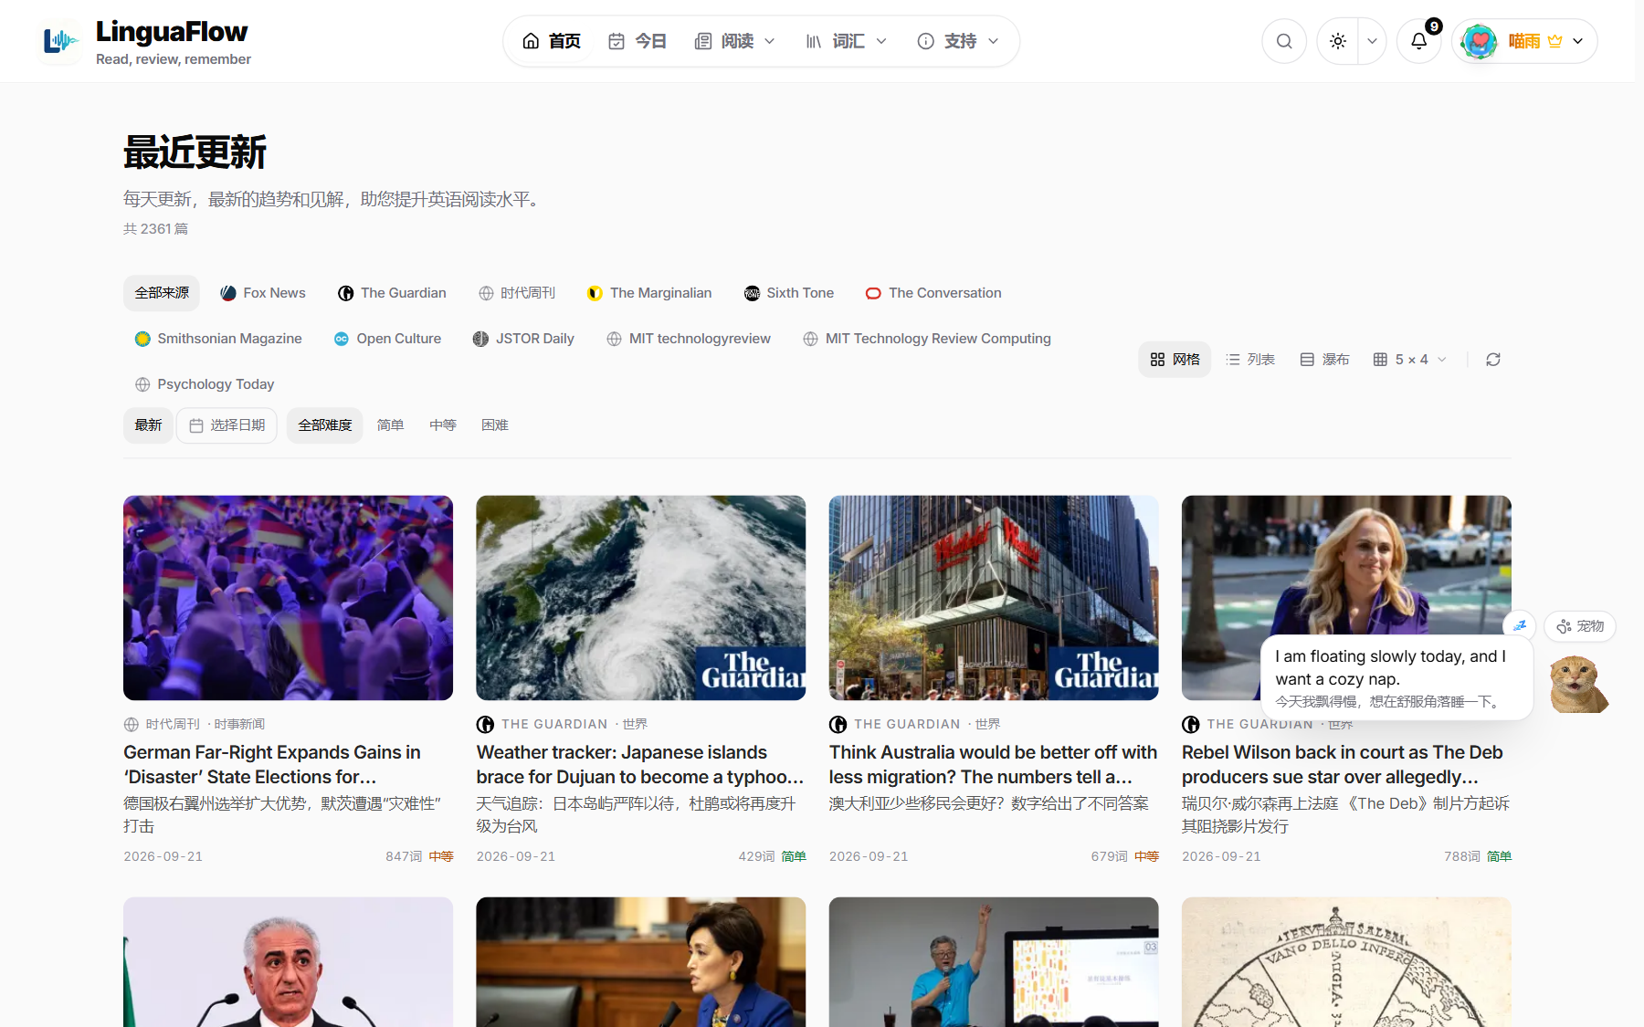Click the 679词 word count
Viewport: 1644px width, 1027px height.
coord(1109,856)
